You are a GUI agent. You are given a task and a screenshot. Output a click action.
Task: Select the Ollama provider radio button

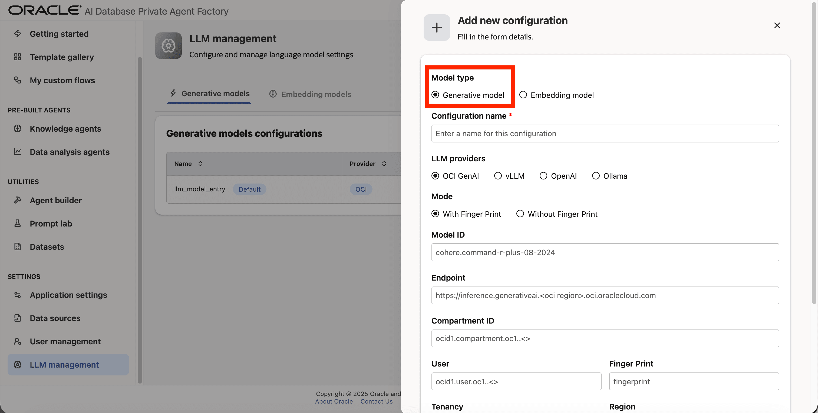[x=596, y=176]
